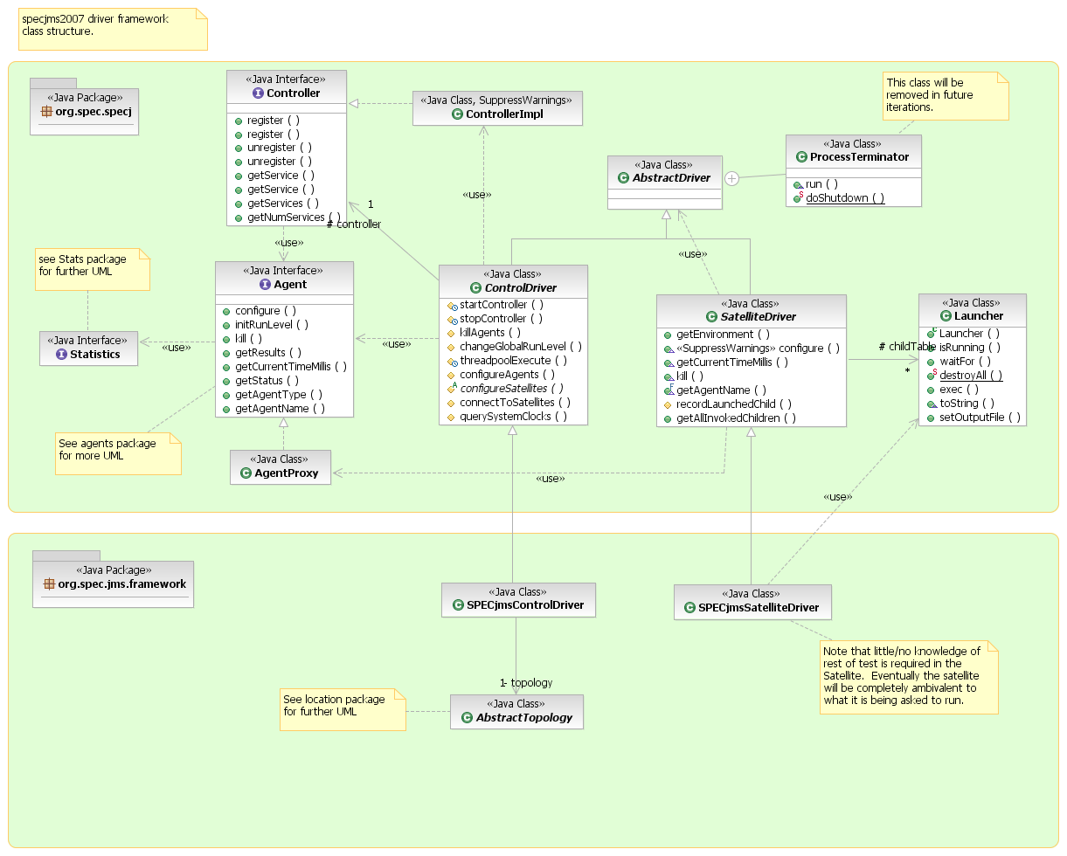
Task: Select the 'see Stats package' note
Action: tap(92, 269)
